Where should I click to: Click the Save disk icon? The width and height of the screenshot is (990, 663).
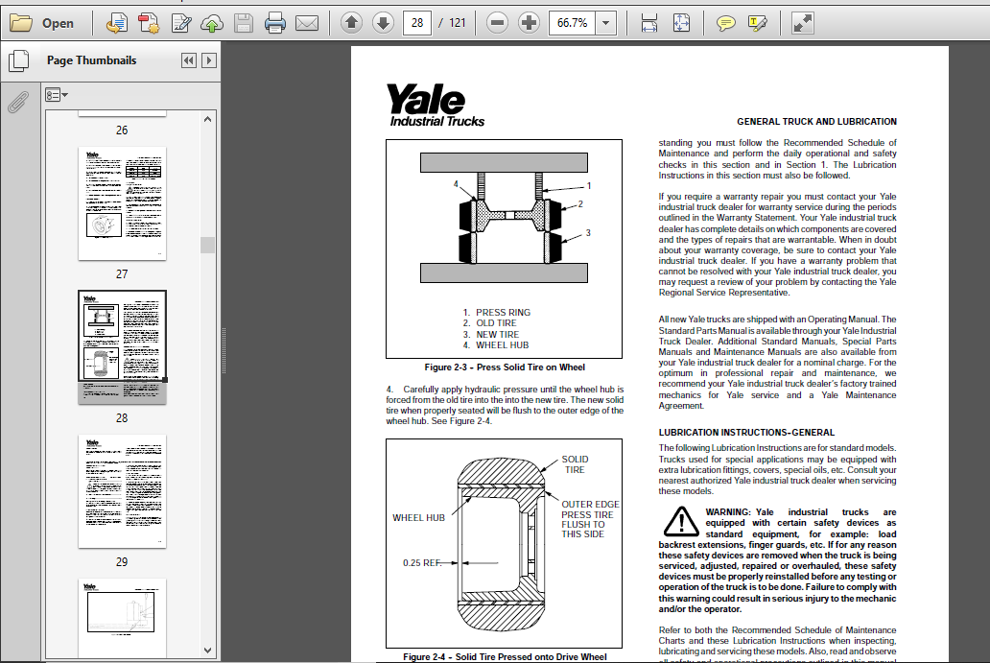[243, 23]
